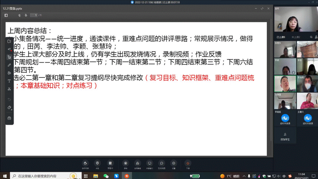Start recording with the record button
This screenshot has height=179, width=318.
(125, 164)
